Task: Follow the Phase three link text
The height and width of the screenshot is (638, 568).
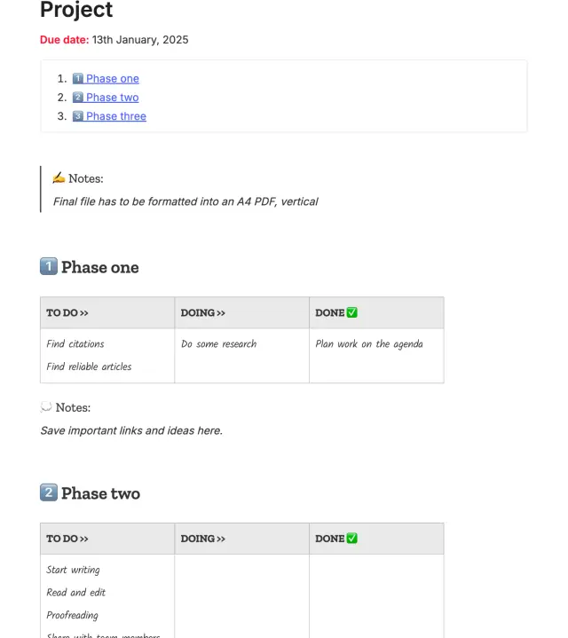Action: pos(116,116)
